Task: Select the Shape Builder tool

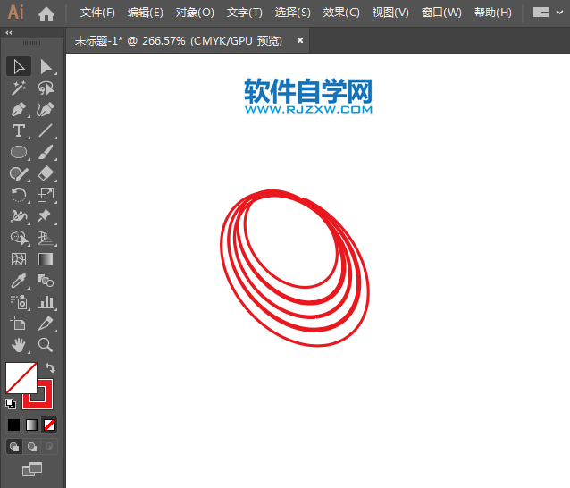Action: 19,238
